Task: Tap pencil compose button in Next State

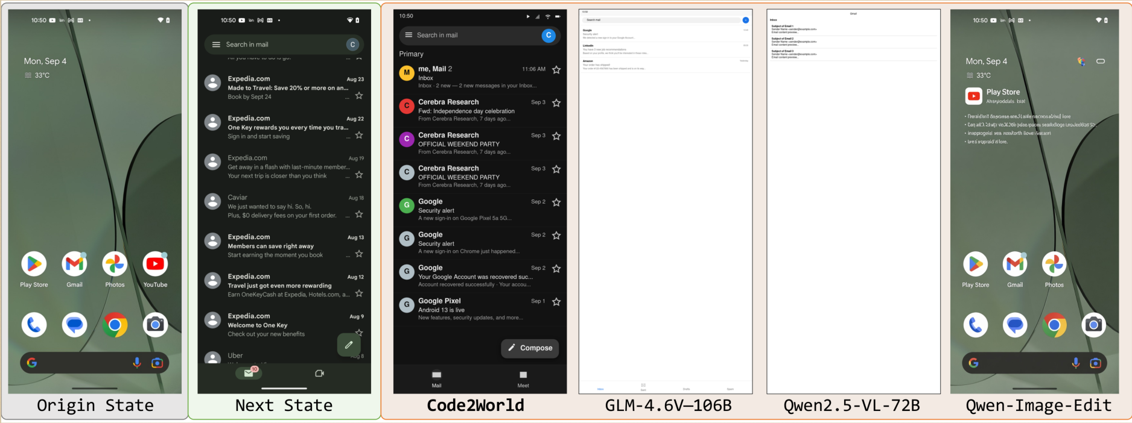Action: [x=349, y=345]
